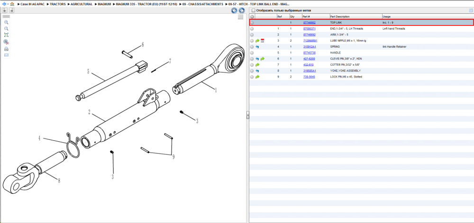Viewport: 474px width, 223px height.
Task: Fit the diagram to the window
Action: click(6, 35)
